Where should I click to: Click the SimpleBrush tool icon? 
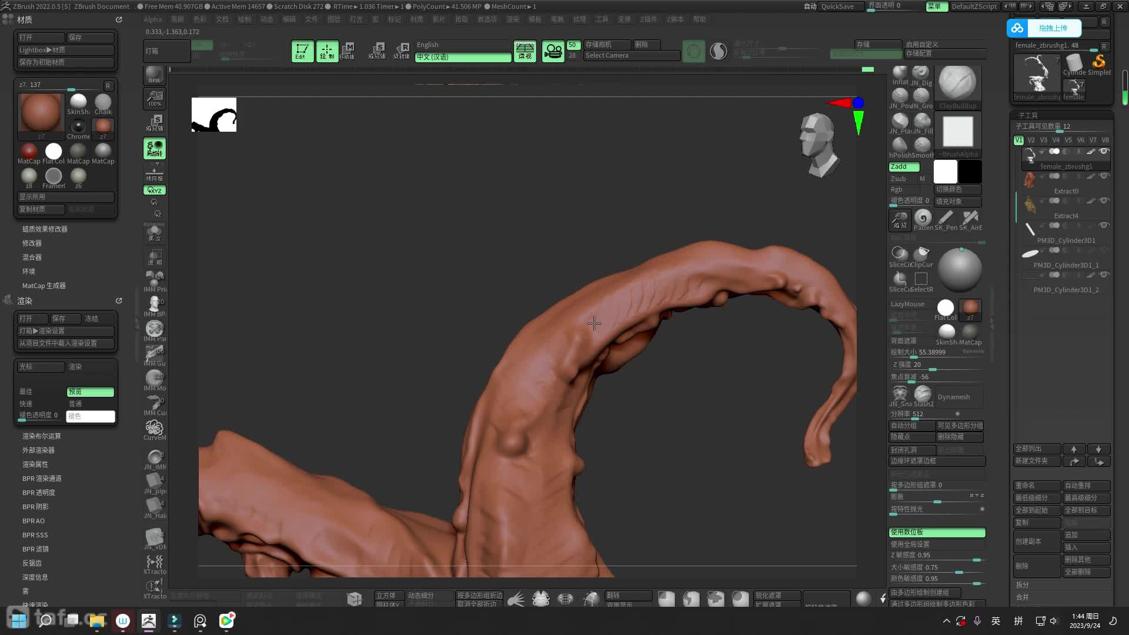click(x=1099, y=65)
